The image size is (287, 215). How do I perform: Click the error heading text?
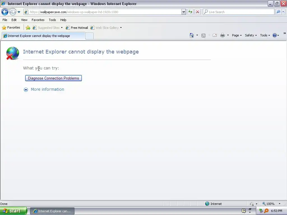click(81, 52)
